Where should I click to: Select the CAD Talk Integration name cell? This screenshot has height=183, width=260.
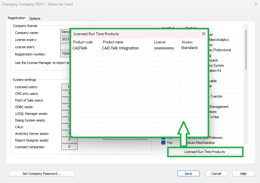click(x=120, y=48)
